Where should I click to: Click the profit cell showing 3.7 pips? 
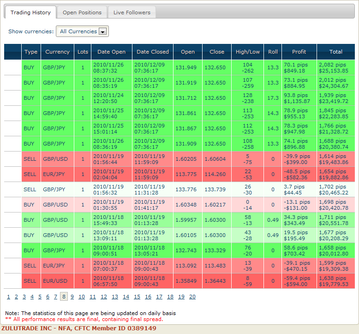click(x=299, y=189)
